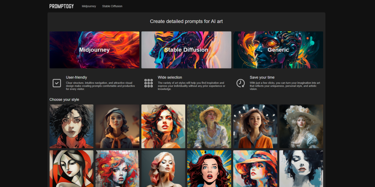Click the Save your time clock icon

[x=241, y=83]
